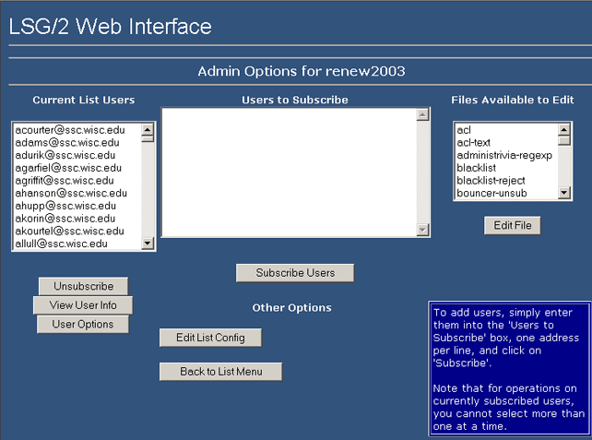Click the Subscribe Users button
The height and width of the screenshot is (440, 592).
(295, 273)
